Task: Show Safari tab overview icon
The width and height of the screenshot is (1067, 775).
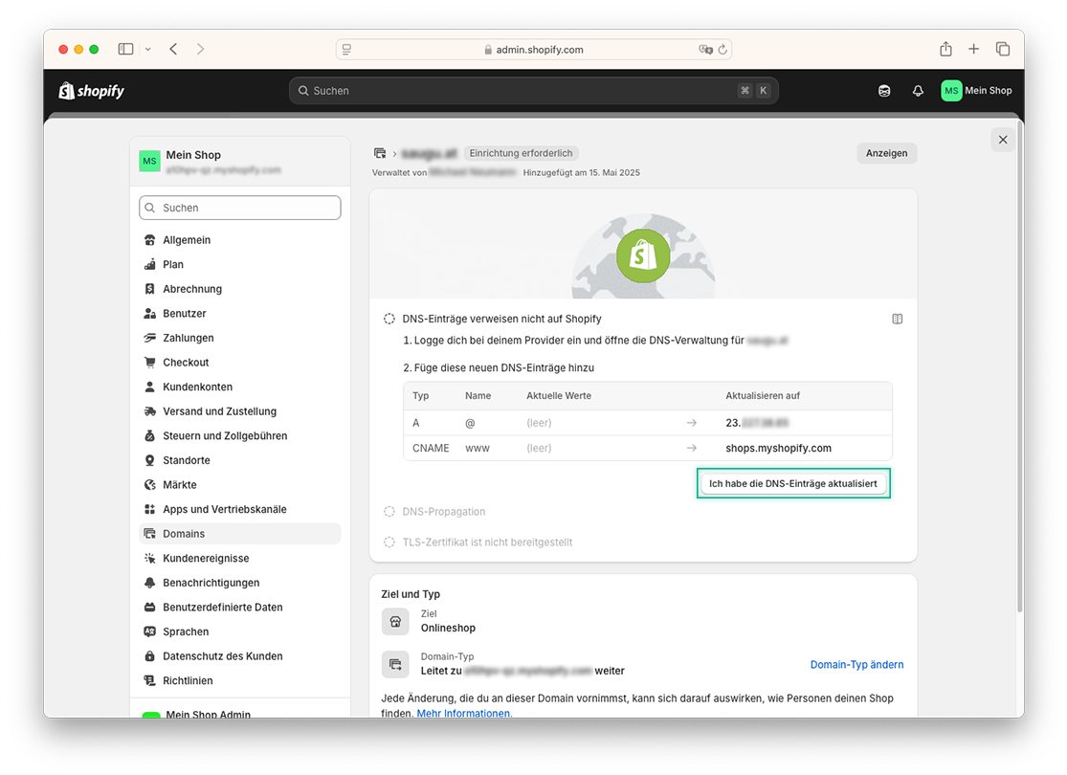Action: 1002,49
